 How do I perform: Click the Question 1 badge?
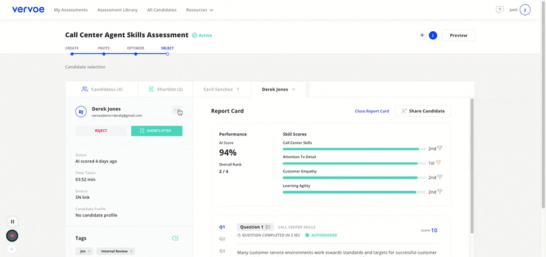(x=255, y=227)
